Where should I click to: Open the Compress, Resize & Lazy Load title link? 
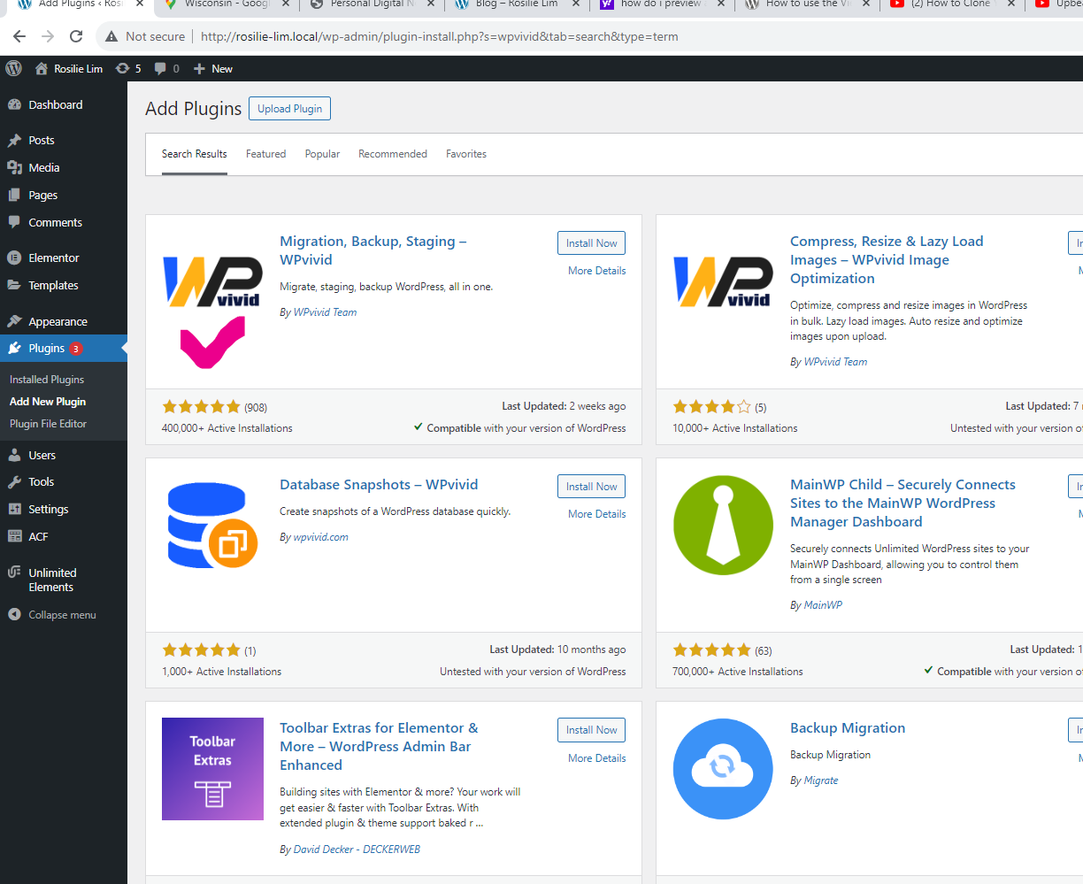coord(887,259)
